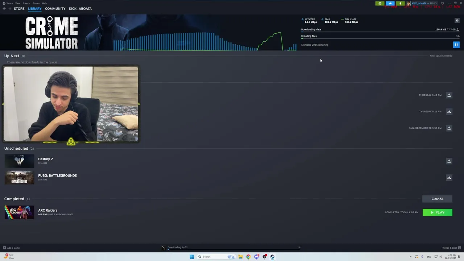Image resolution: width=464 pixels, height=261 pixels.
Task: Open the PUBG: BATTLEGROUNDS title
Action: 57,175
